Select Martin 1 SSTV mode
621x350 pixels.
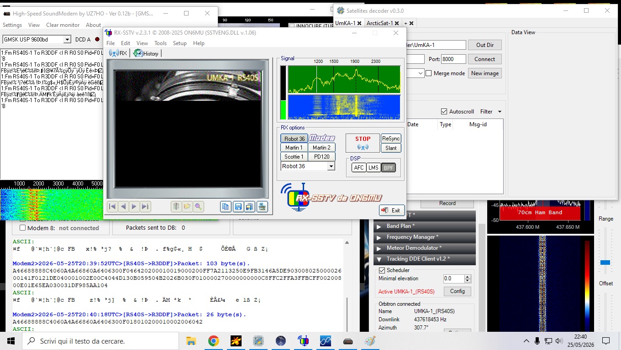pyautogui.click(x=294, y=148)
